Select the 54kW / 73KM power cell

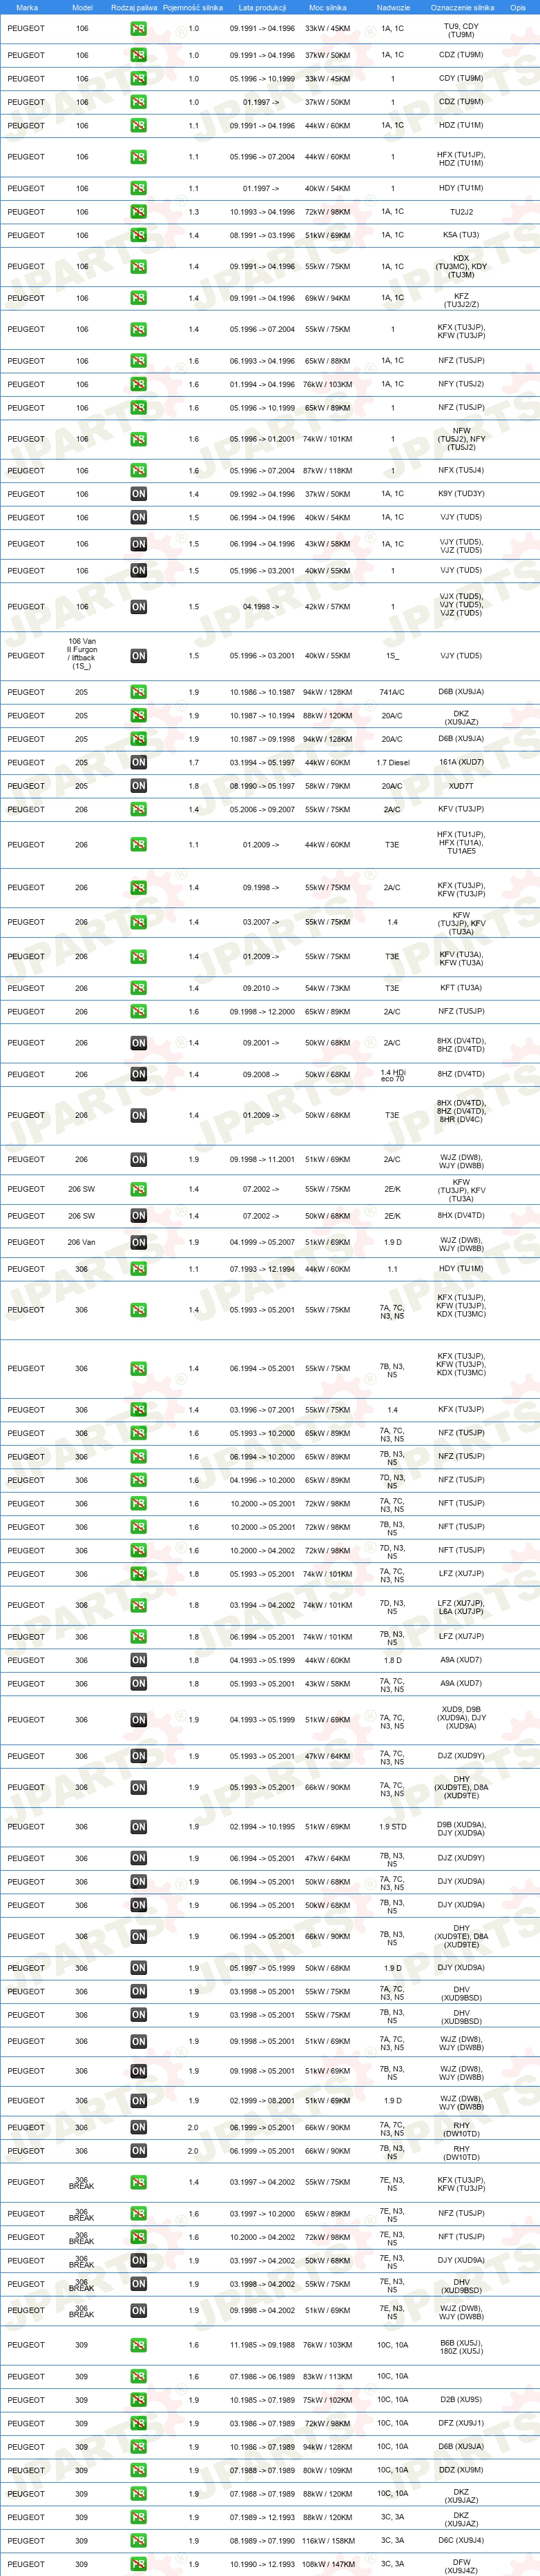327,988
